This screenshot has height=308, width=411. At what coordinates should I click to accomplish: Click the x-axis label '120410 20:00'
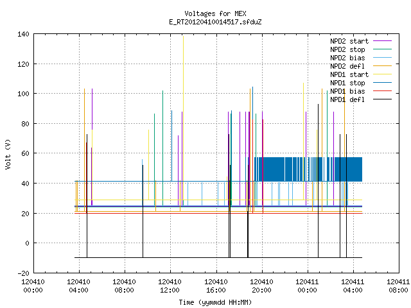261,286
